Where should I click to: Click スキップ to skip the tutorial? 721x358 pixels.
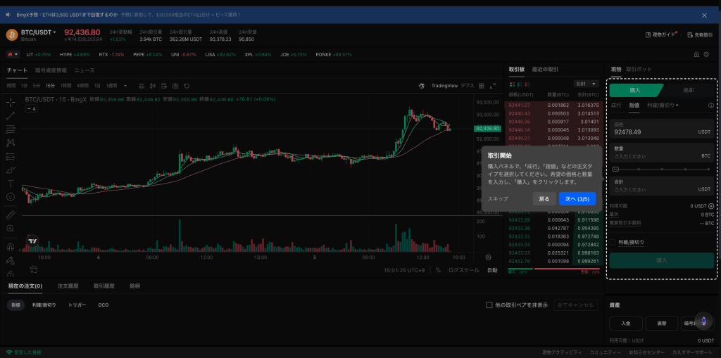(498, 199)
